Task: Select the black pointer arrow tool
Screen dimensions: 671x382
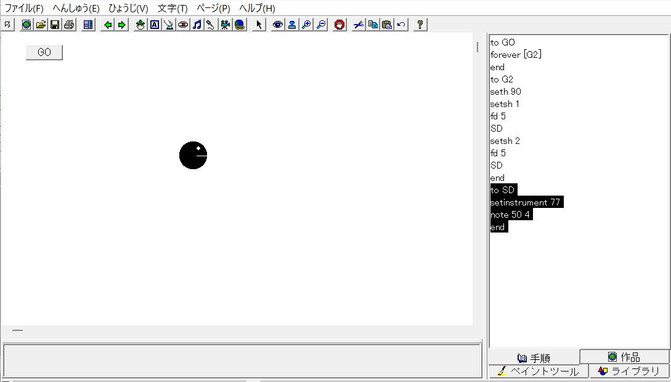Action: pyautogui.click(x=259, y=25)
